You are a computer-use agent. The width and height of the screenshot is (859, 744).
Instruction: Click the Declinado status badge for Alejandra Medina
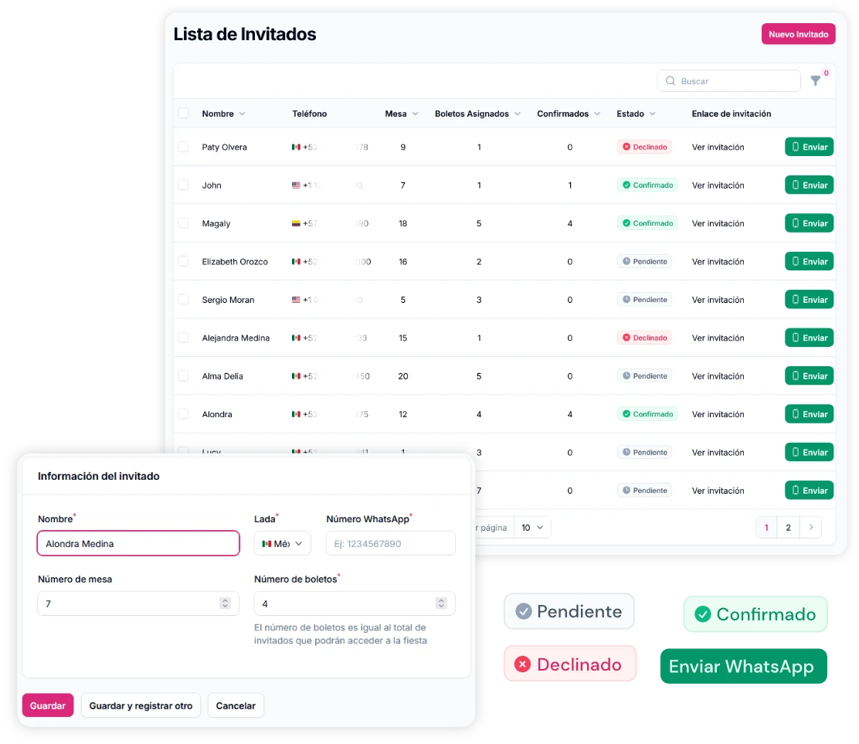pos(644,338)
